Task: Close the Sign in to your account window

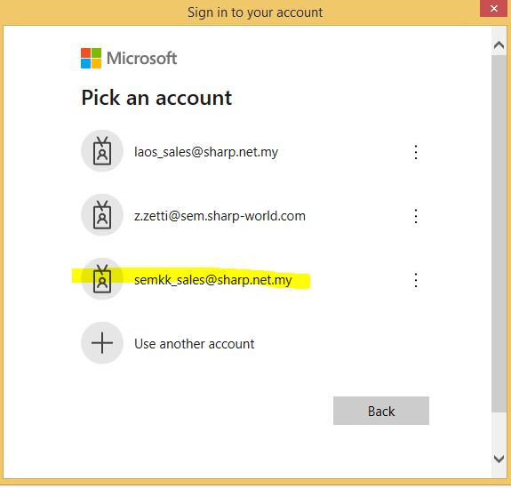Action: click(494, 8)
